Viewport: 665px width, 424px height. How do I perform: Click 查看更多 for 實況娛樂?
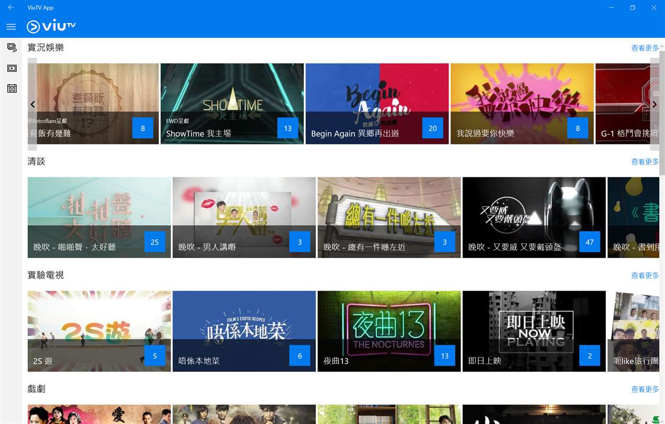[645, 48]
